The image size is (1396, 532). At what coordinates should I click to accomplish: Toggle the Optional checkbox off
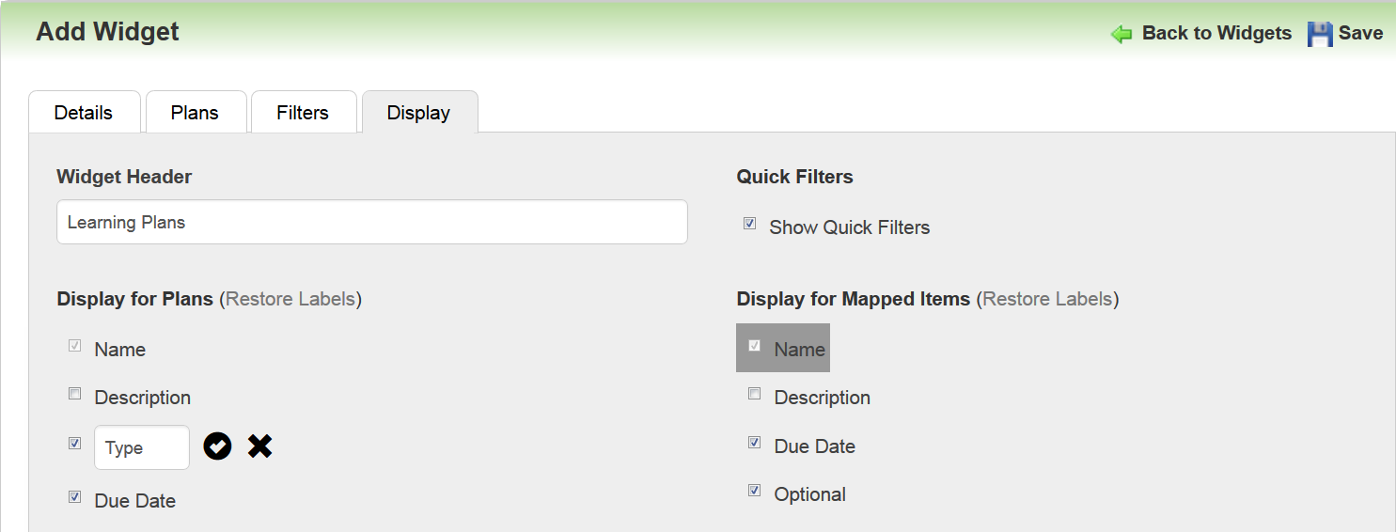click(754, 491)
